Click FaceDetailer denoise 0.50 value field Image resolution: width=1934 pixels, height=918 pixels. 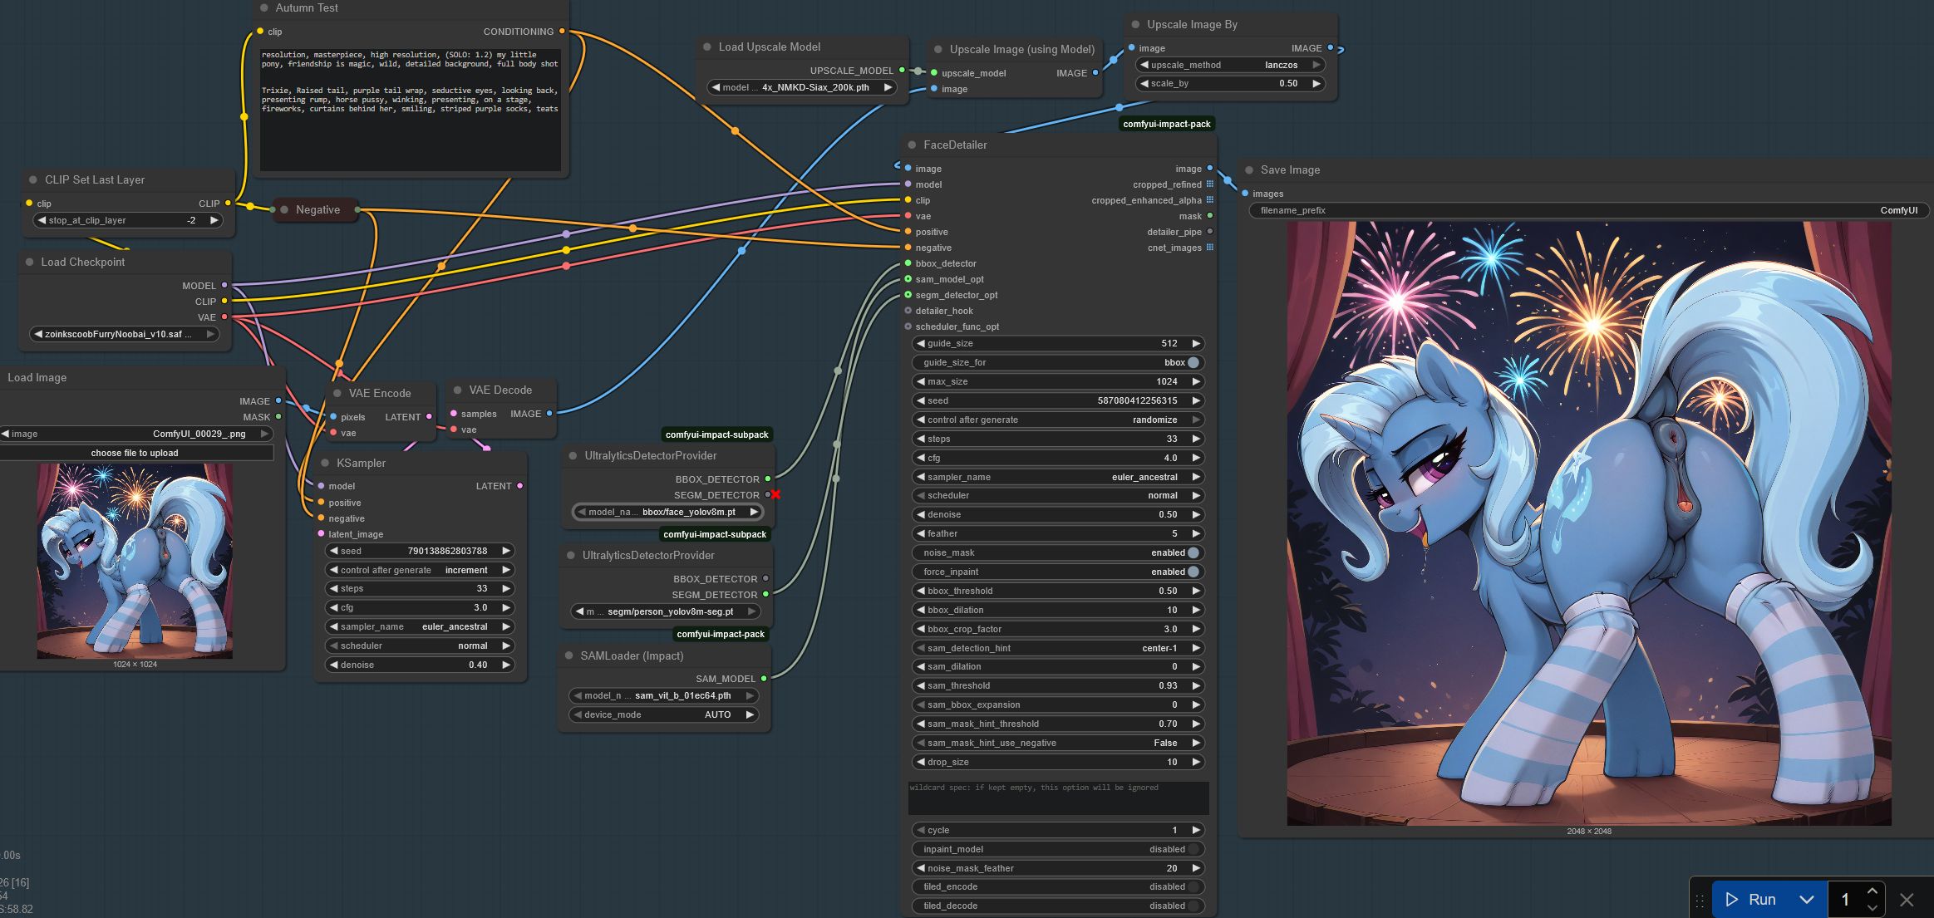pyautogui.click(x=1058, y=515)
